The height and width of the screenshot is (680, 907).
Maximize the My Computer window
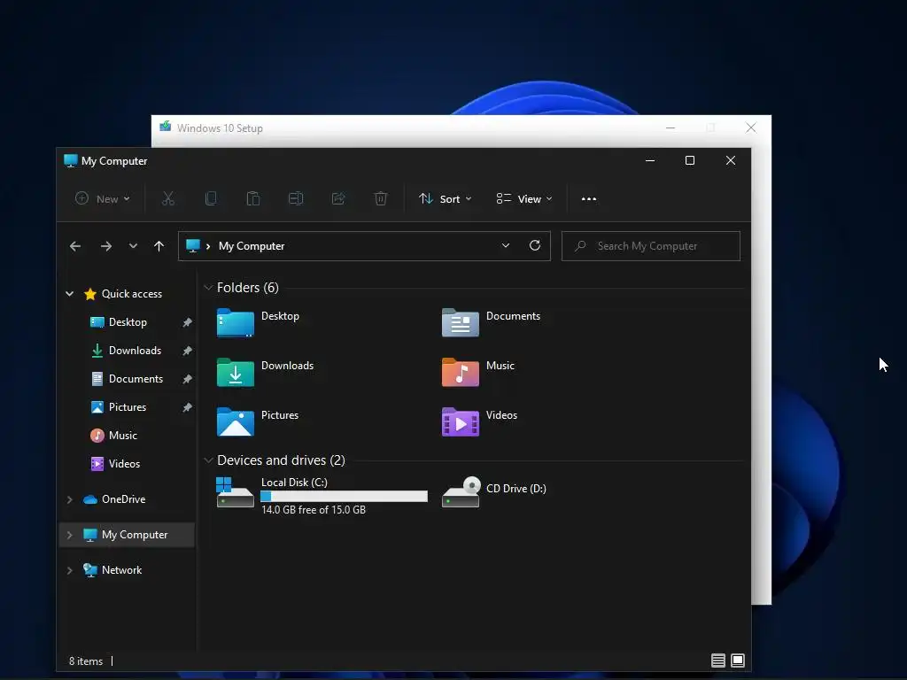point(689,160)
